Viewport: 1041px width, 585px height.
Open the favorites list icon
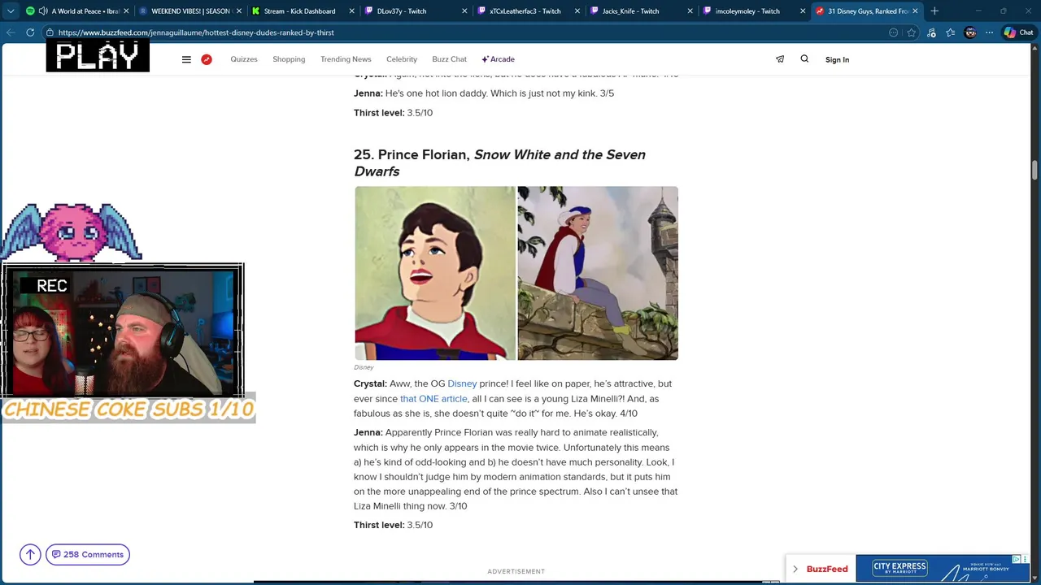point(950,32)
